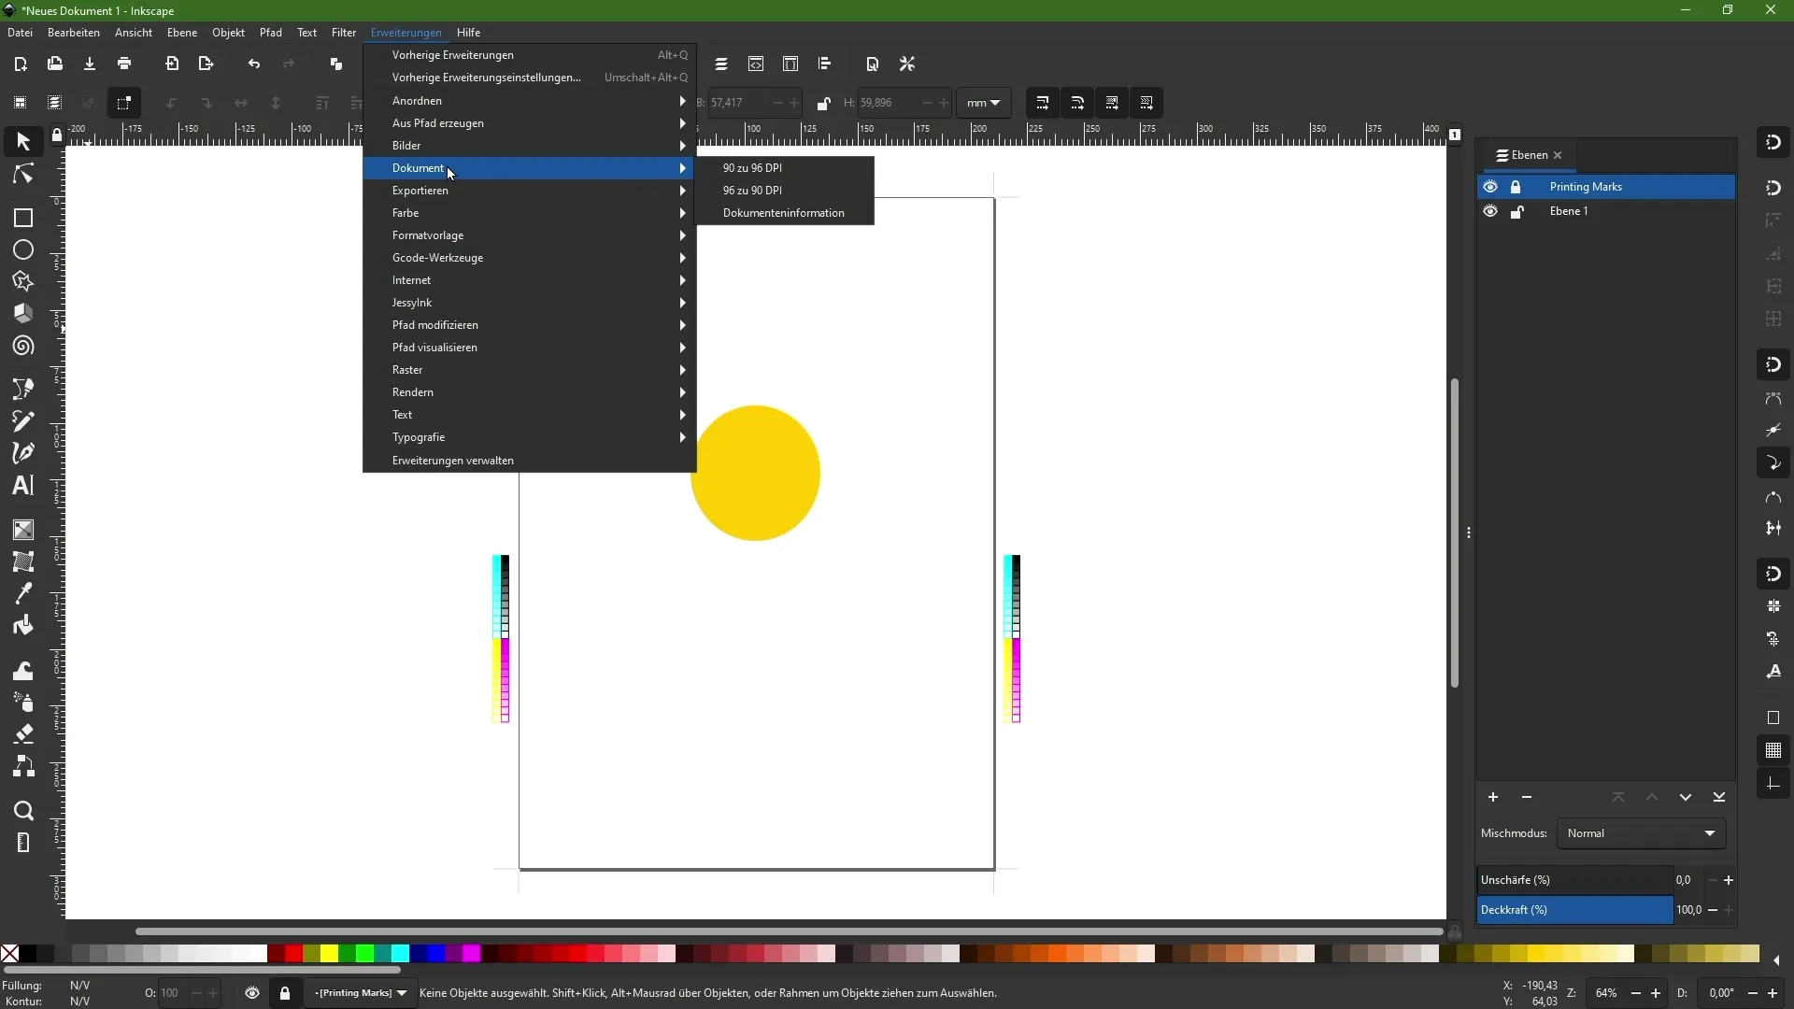The image size is (1794, 1009).
Task: Toggle lock on Printing Marks layer
Action: pos(1516,186)
